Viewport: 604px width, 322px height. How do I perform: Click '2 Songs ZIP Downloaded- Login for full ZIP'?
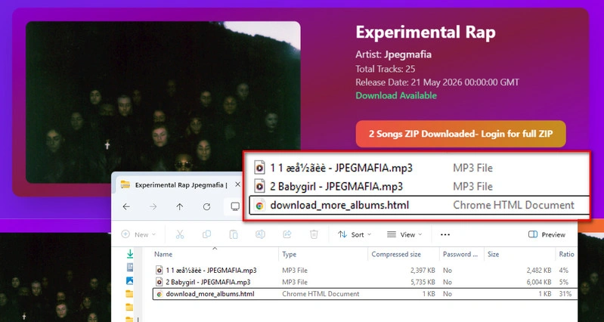point(460,134)
